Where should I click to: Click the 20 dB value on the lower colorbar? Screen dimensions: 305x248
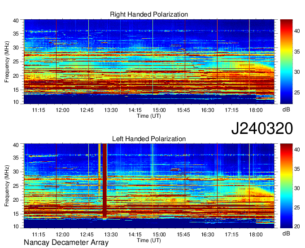pos(297,226)
